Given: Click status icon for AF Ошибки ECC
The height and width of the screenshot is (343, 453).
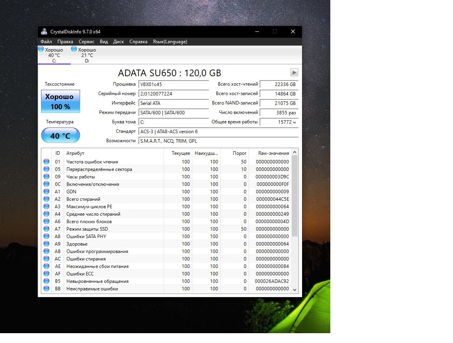Looking at the screenshot, I should click(46, 274).
